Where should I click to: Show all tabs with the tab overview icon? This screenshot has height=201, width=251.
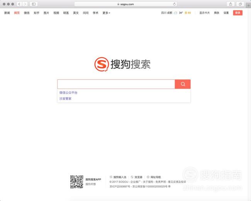pyautogui.click(x=240, y=4)
